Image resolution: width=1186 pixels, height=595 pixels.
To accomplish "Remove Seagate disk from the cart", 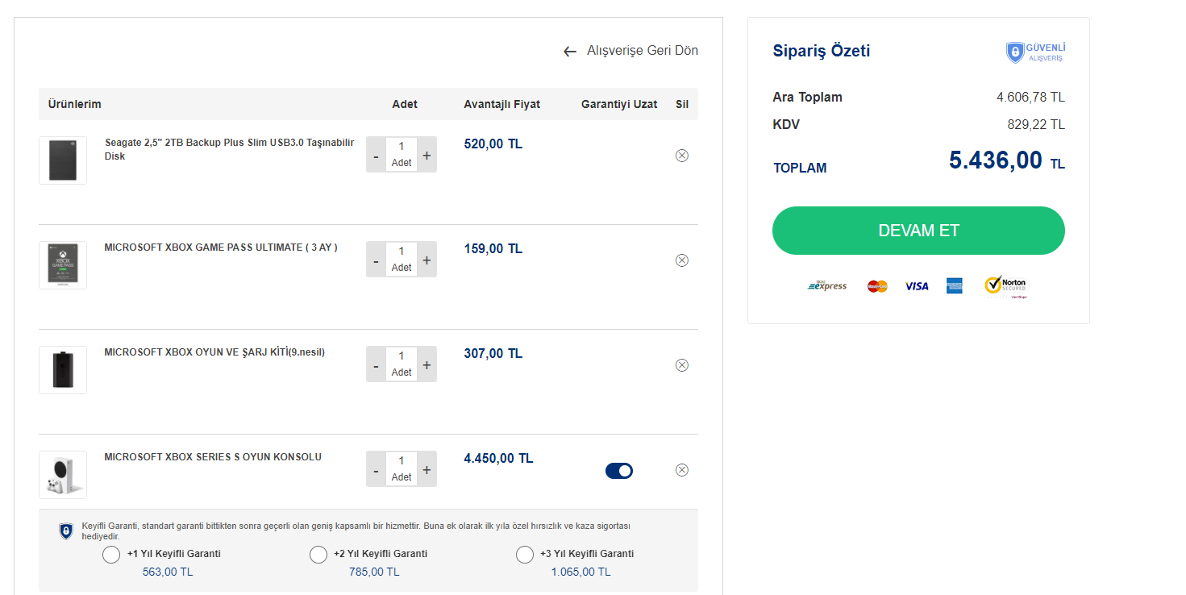I will click(x=681, y=156).
